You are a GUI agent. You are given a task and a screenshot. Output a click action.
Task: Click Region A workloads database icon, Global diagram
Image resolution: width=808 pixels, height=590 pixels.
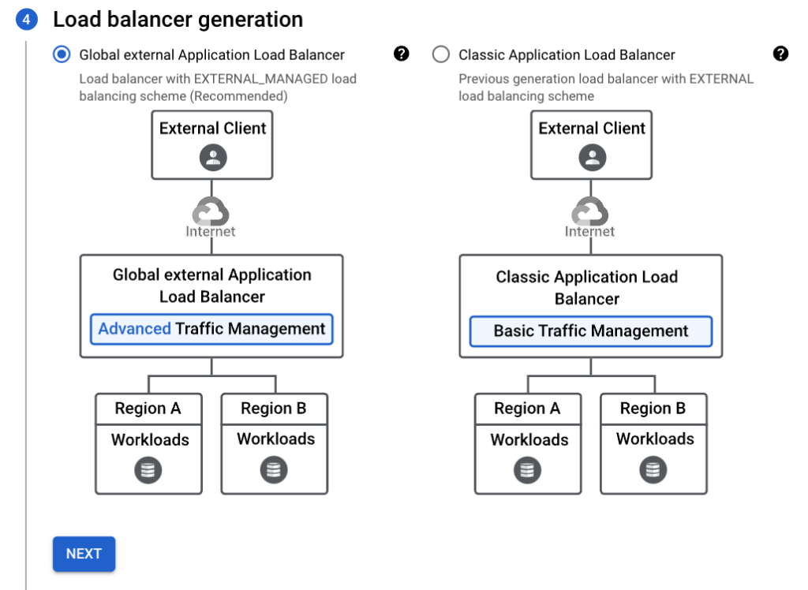coord(148,470)
